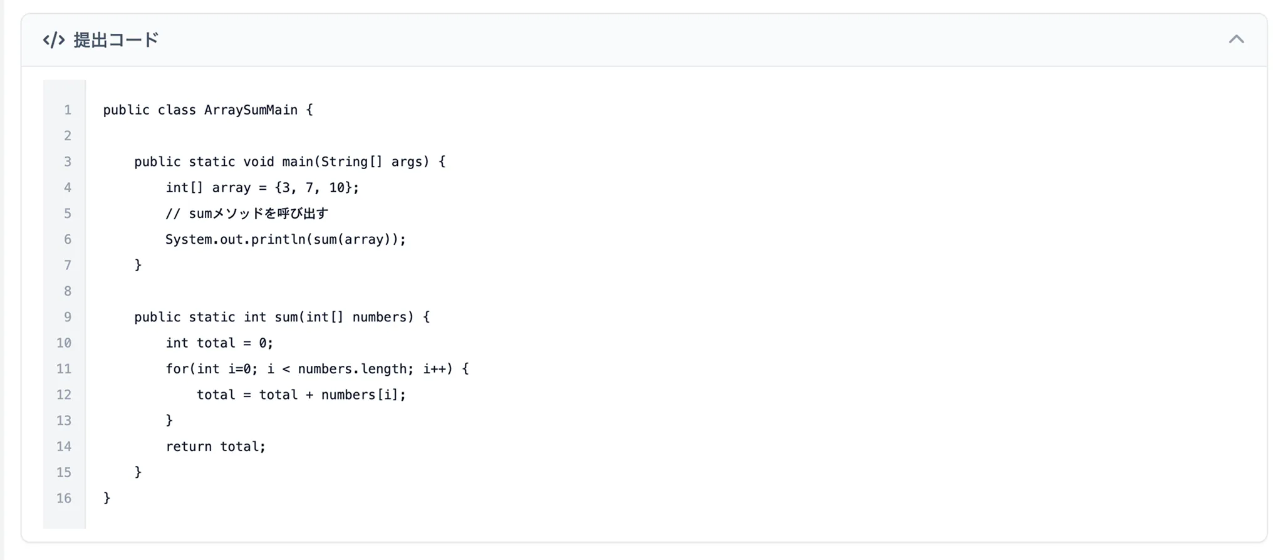Click line number 3 in the gutter
Screen dimensions: 1283x560
coord(67,162)
